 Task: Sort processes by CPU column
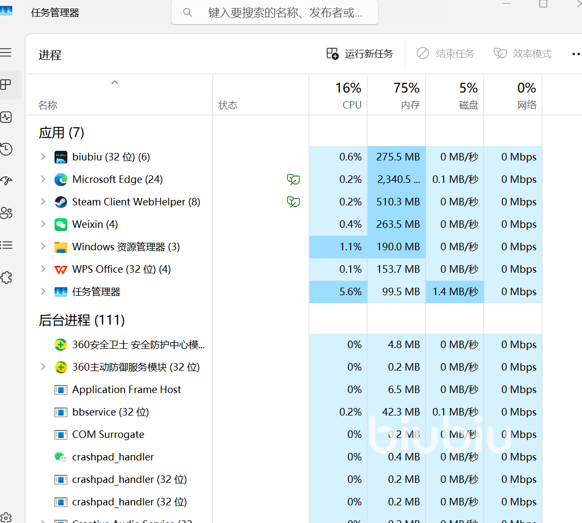338,95
